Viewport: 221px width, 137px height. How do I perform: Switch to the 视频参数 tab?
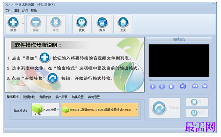[29, 97]
